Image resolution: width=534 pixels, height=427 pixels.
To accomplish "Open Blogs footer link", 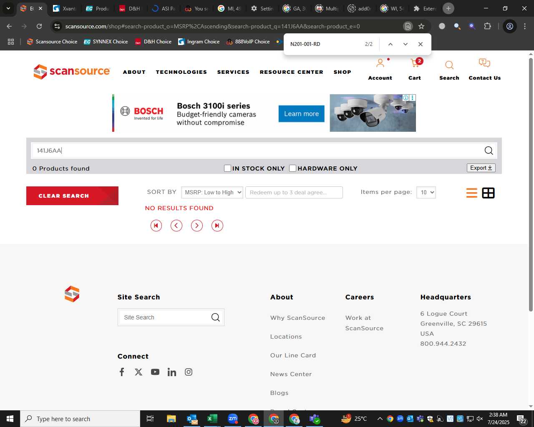I will [279, 393].
